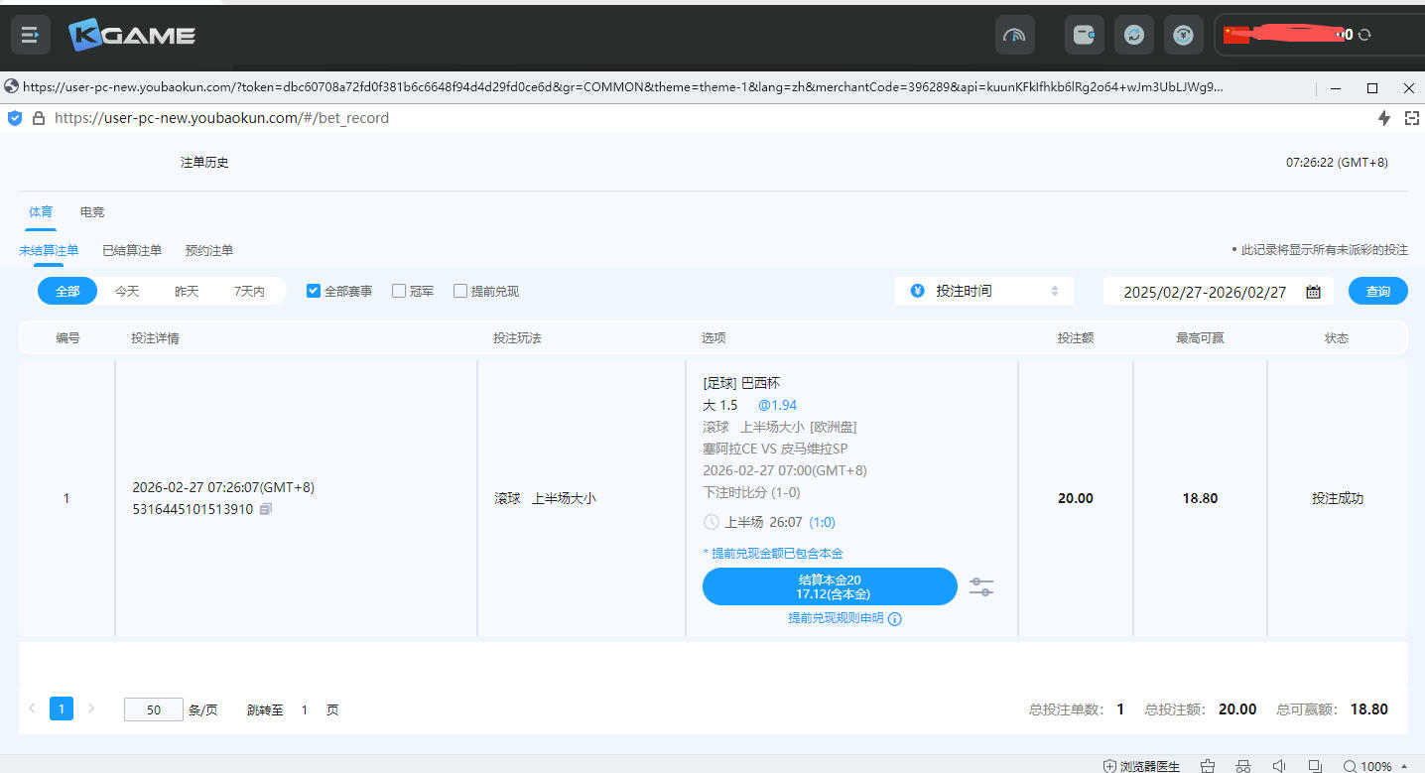This screenshot has width=1425, height=773.
Task: Uncheck the 全部赛事 checkbox
Action: pos(314,292)
